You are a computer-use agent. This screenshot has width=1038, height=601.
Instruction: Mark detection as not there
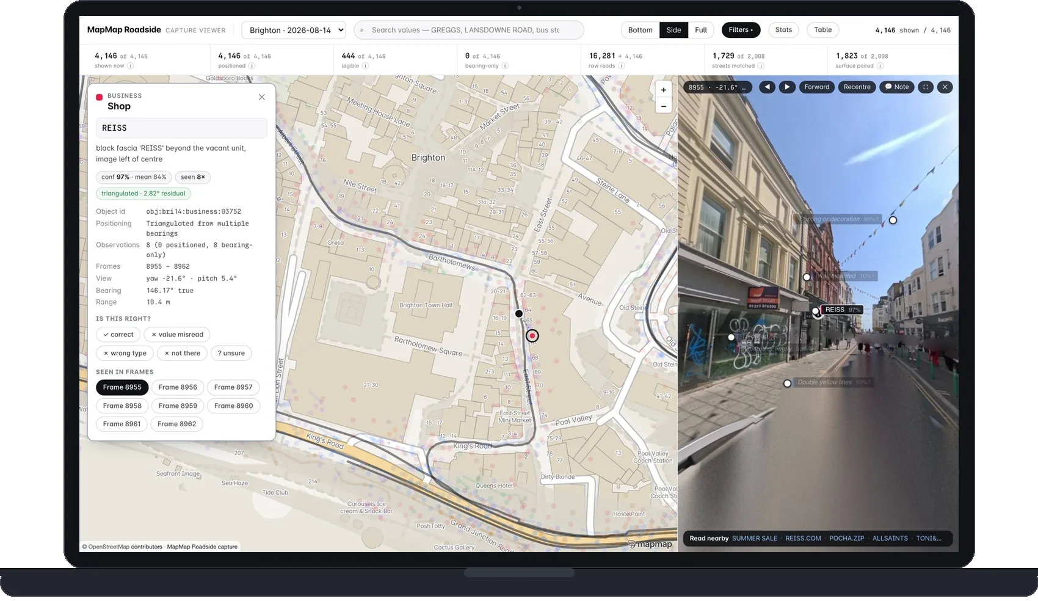pos(182,353)
